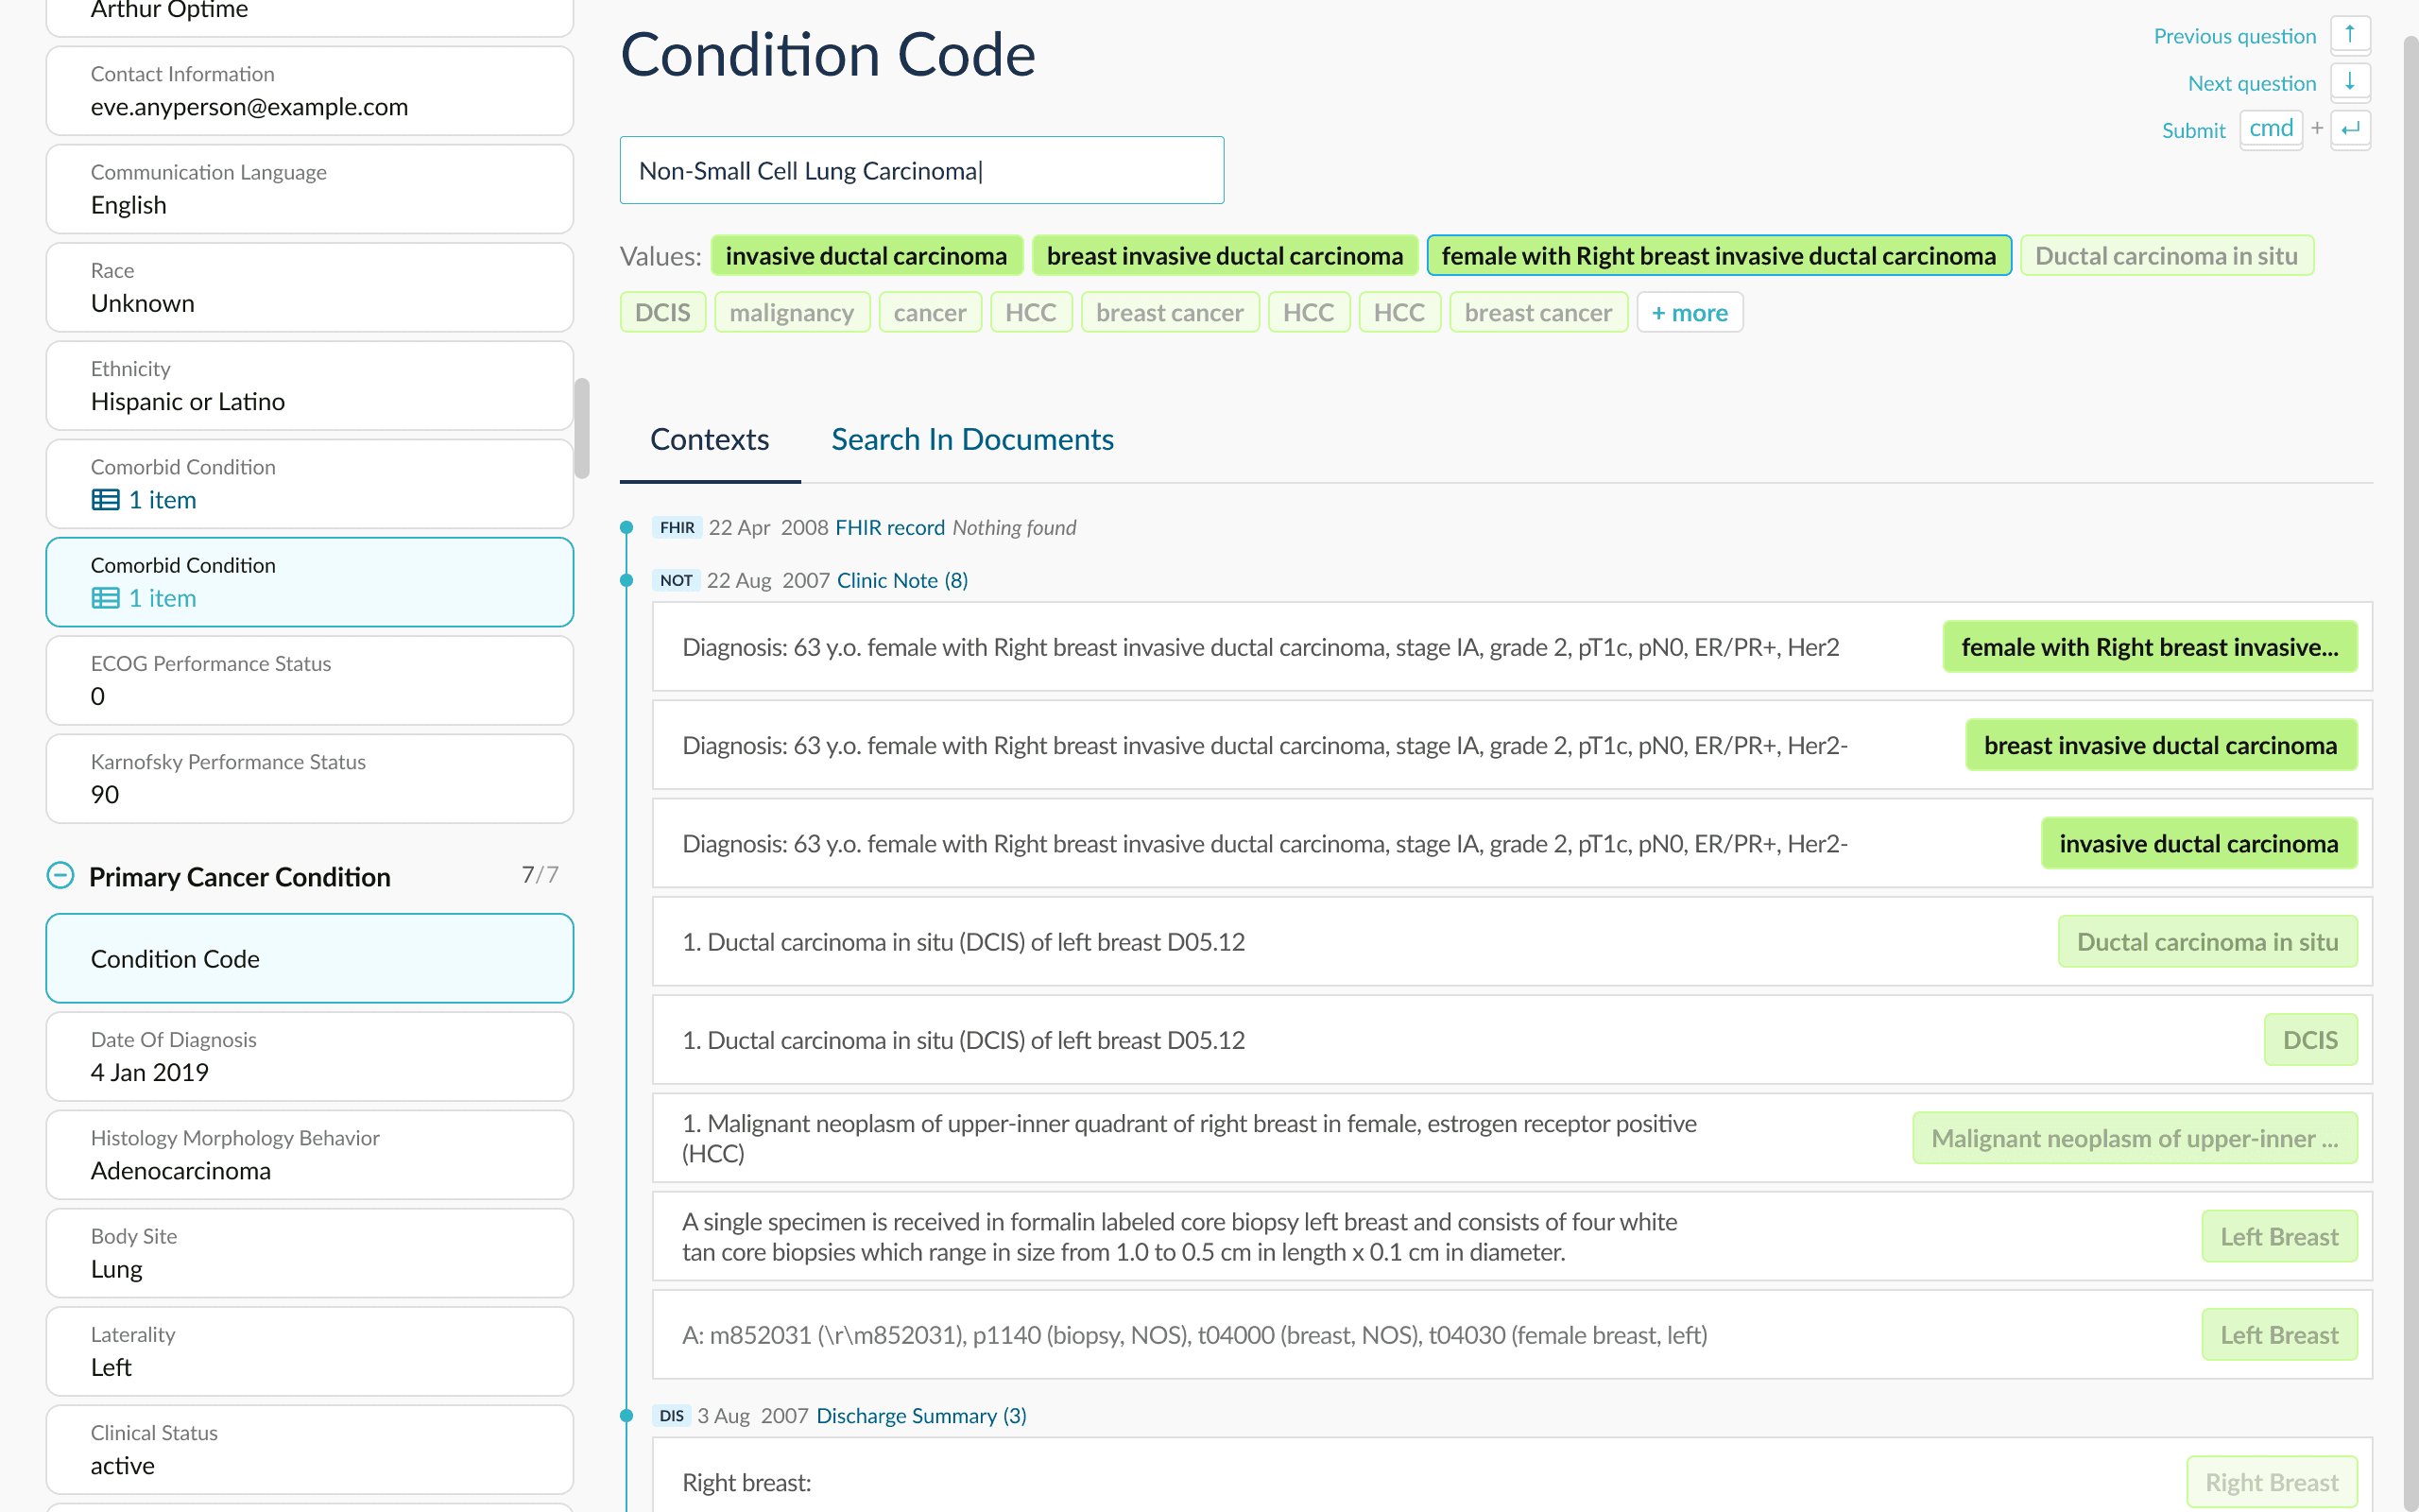
Task: Select the Karnofsky Performance Status field
Action: [310, 778]
